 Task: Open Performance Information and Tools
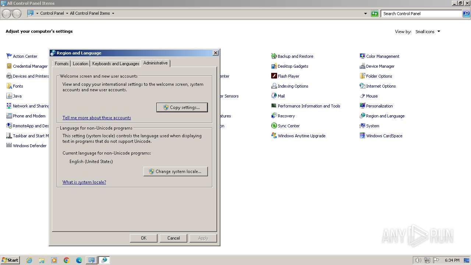305,106
